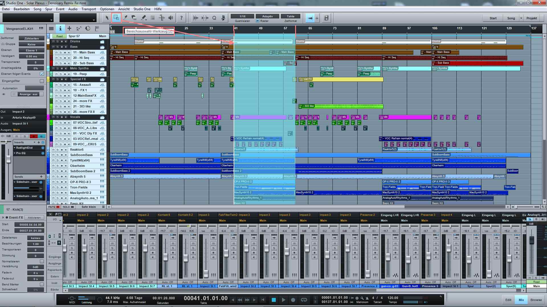Viewport: 547px width, 307px height.
Task: Toggle Pro EQ insert power button
Action: click(x=43, y=153)
